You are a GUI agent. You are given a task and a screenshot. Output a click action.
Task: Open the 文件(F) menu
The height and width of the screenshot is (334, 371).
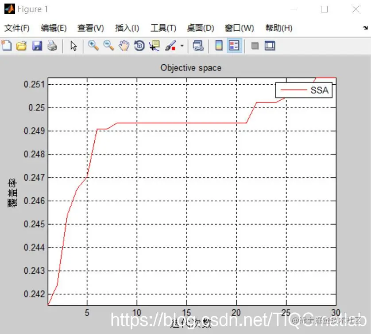[16, 28]
